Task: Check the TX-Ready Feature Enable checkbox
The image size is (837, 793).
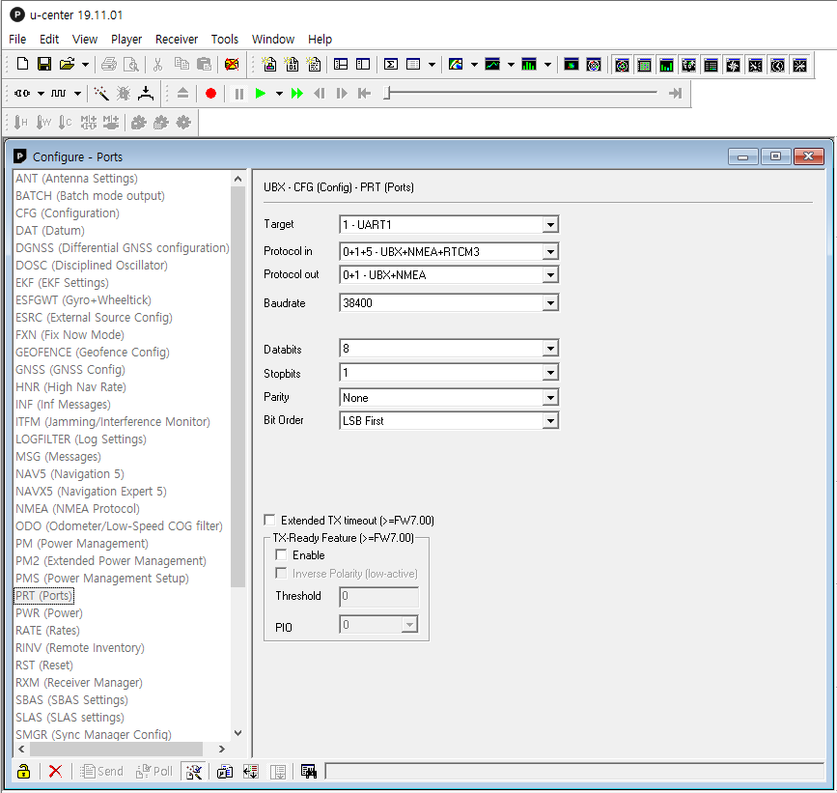Action: click(x=281, y=554)
